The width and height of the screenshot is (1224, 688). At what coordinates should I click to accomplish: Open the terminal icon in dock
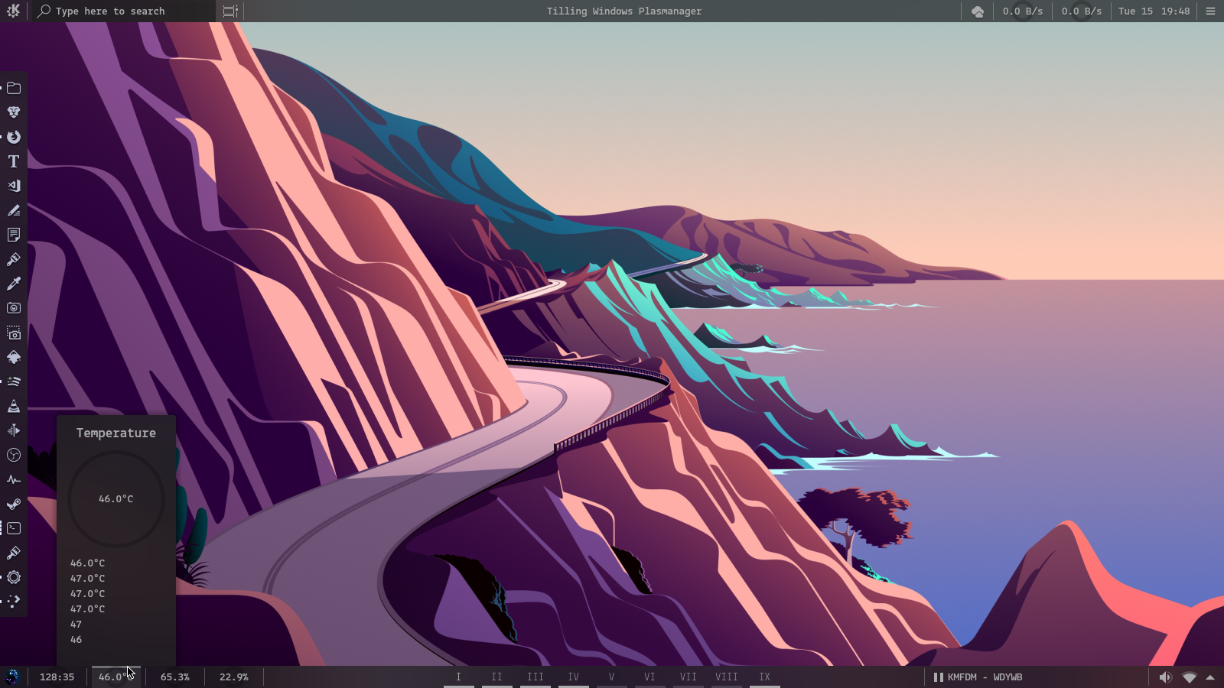click(14, 528)
